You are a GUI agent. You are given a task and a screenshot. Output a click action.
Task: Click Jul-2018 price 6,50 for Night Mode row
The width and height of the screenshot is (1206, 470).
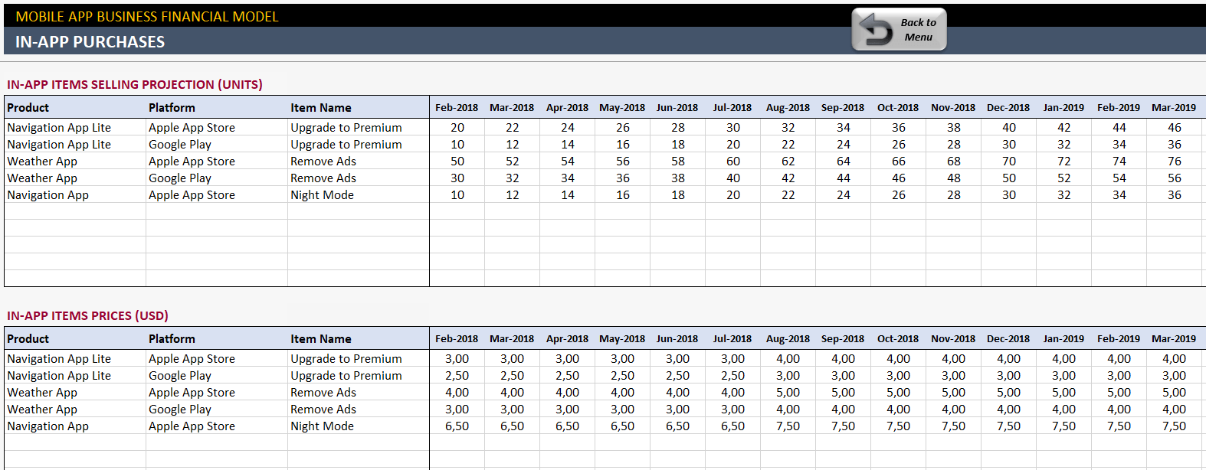733,426
